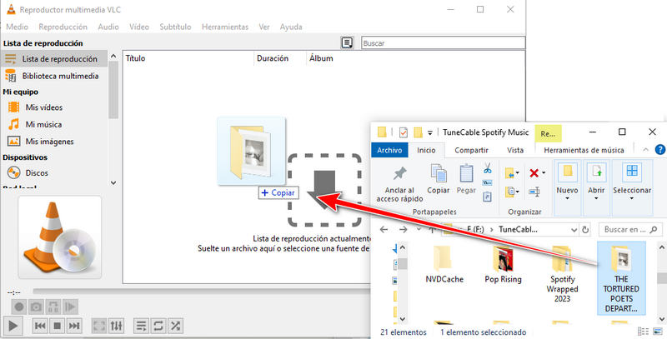Open VLC Ayuda menu
This screenshot has height=339, width=667.
click(291, 27)
